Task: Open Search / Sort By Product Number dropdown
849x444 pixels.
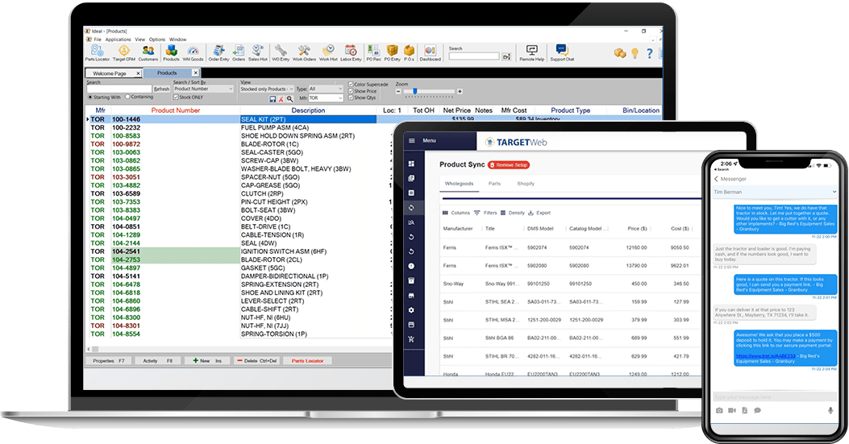Action: point(204,89)
